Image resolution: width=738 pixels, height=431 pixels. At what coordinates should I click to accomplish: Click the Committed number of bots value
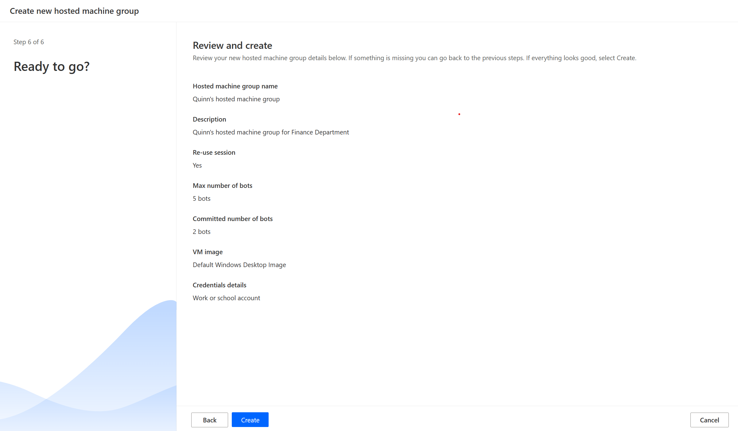(201, 231)
